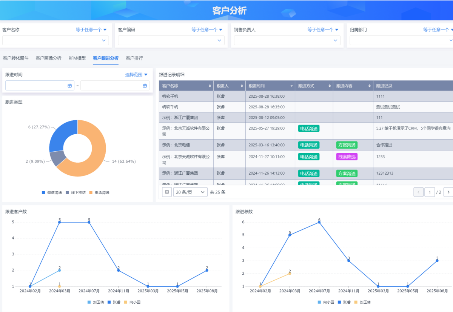
Task: Click the current page number box showing 1
Action: (x=430, y=192)
